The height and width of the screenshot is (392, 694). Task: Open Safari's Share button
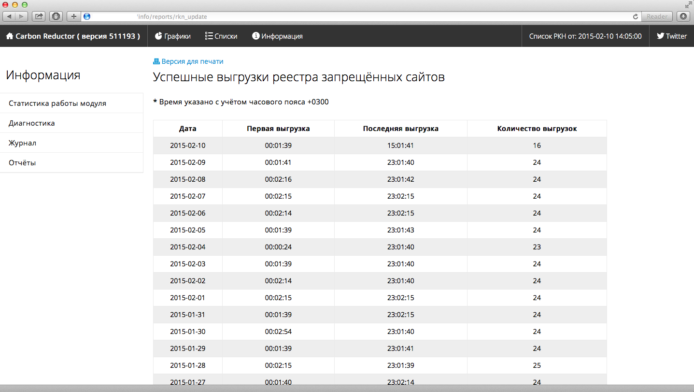(39, 16)
